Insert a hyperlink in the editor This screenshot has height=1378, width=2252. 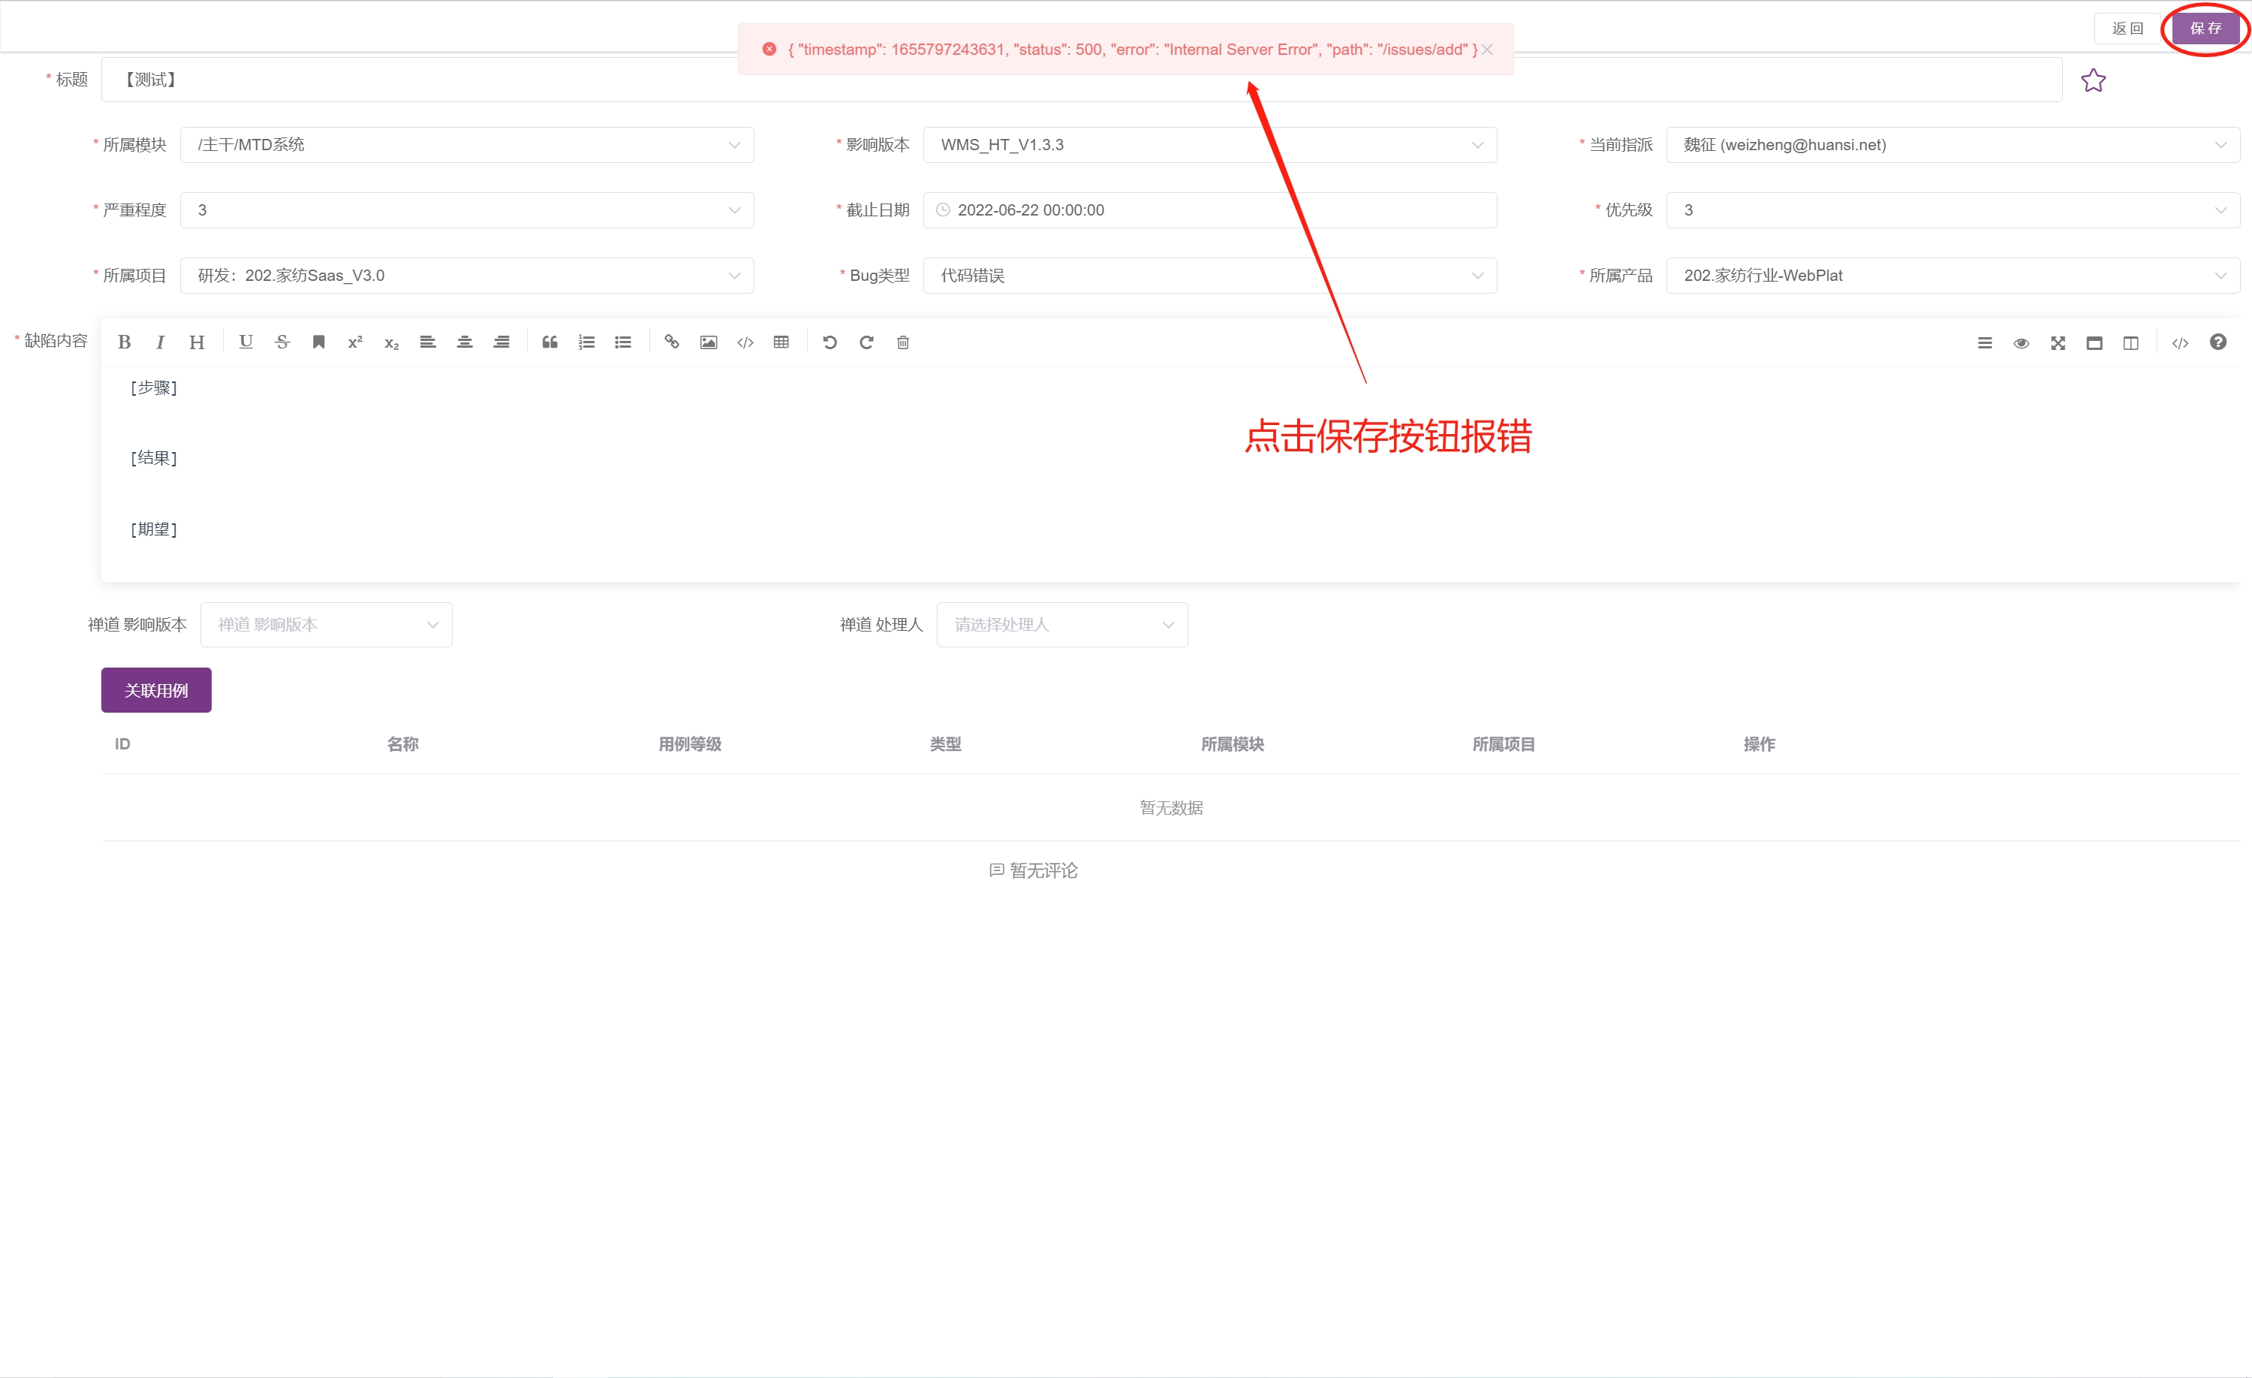[x=672, y=342]
